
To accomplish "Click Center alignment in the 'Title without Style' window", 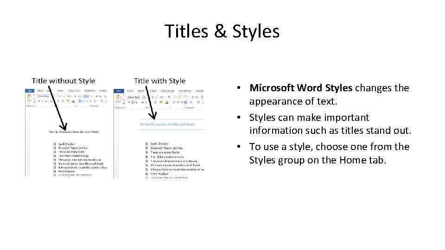I will pyautogui.click(x=83, y=101).
